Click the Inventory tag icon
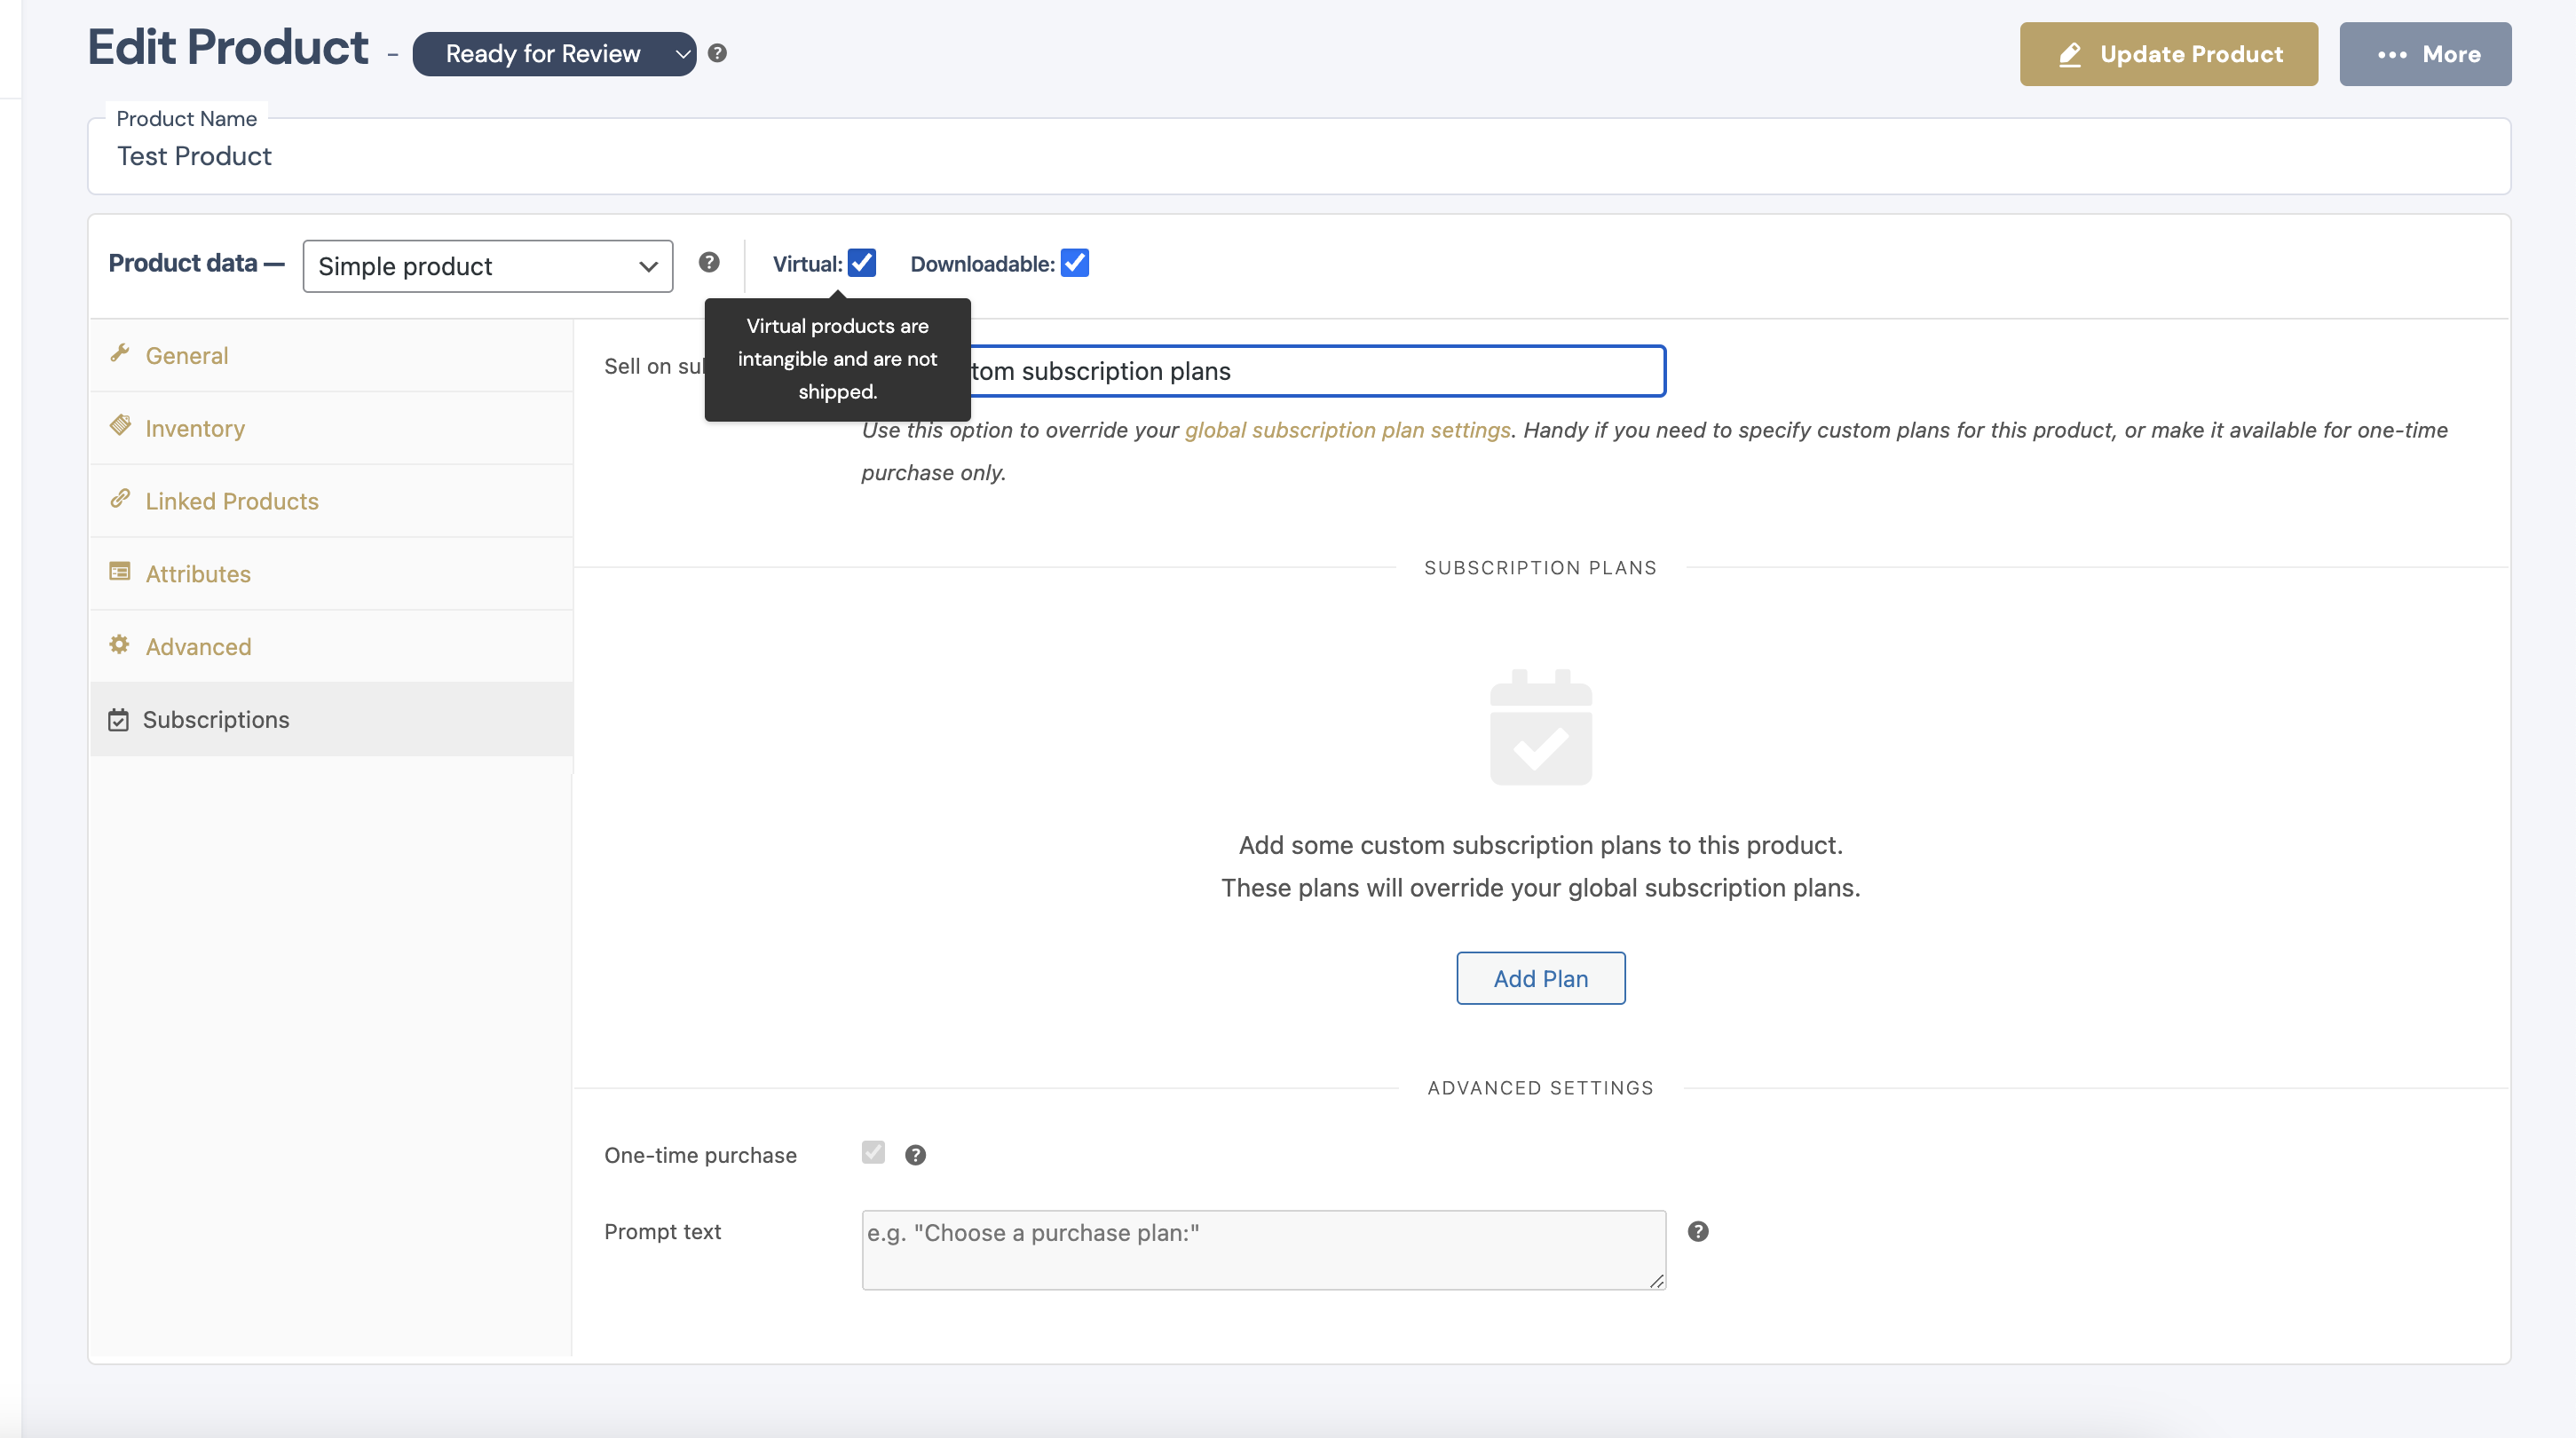The image size is (2576, 1438). pyautogui.click(x=120, y=425)
